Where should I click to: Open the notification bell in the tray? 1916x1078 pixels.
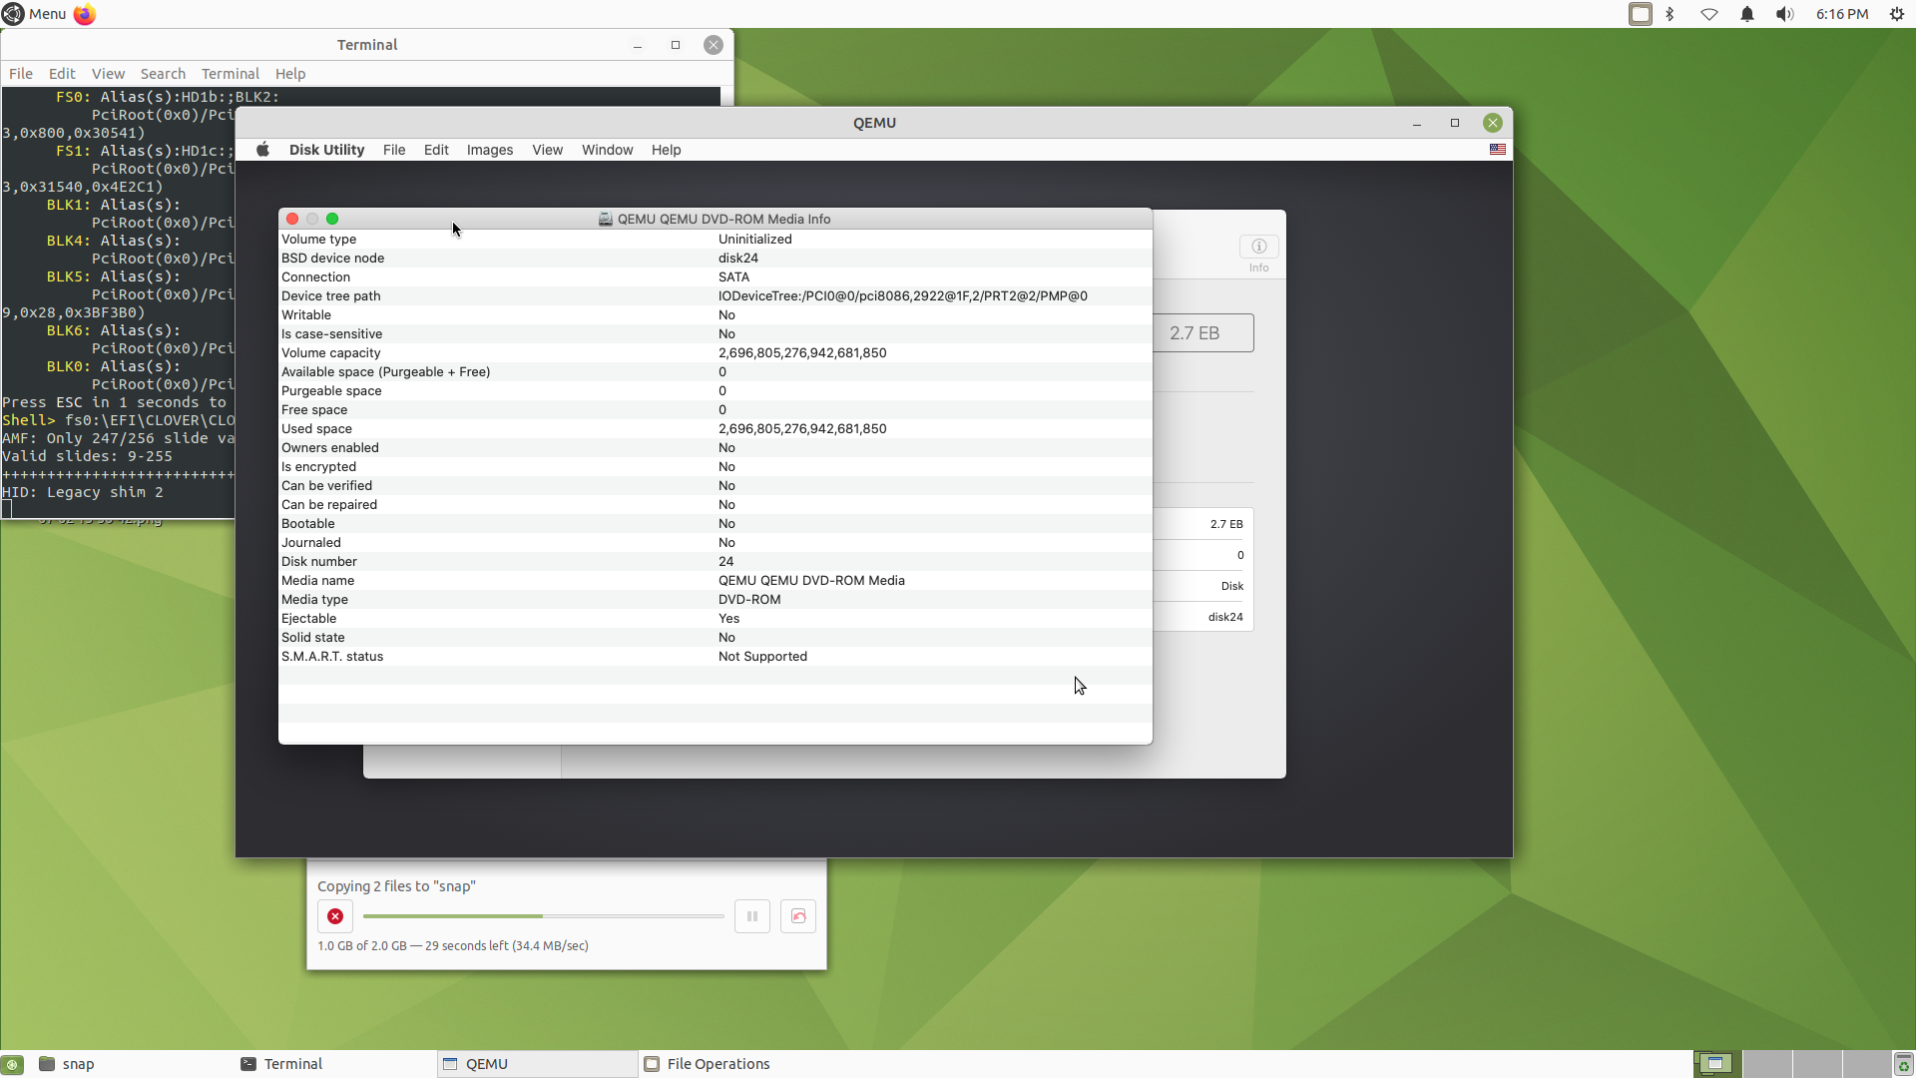point(1746,14)
